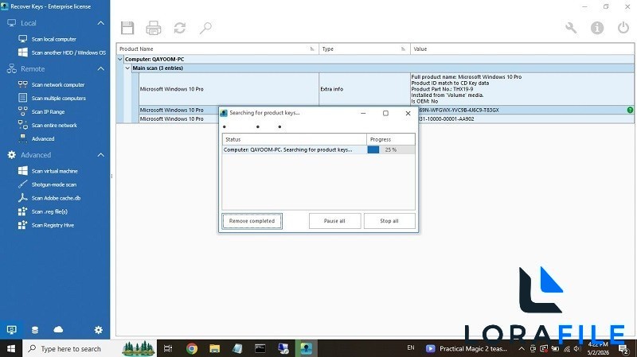The image size is (637, 357).
Task: Minimize the Searching for product keys dialog
Action: pyautogui.click(x=363, y=113)
